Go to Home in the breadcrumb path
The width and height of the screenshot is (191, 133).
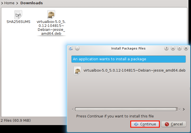(9, 3)
